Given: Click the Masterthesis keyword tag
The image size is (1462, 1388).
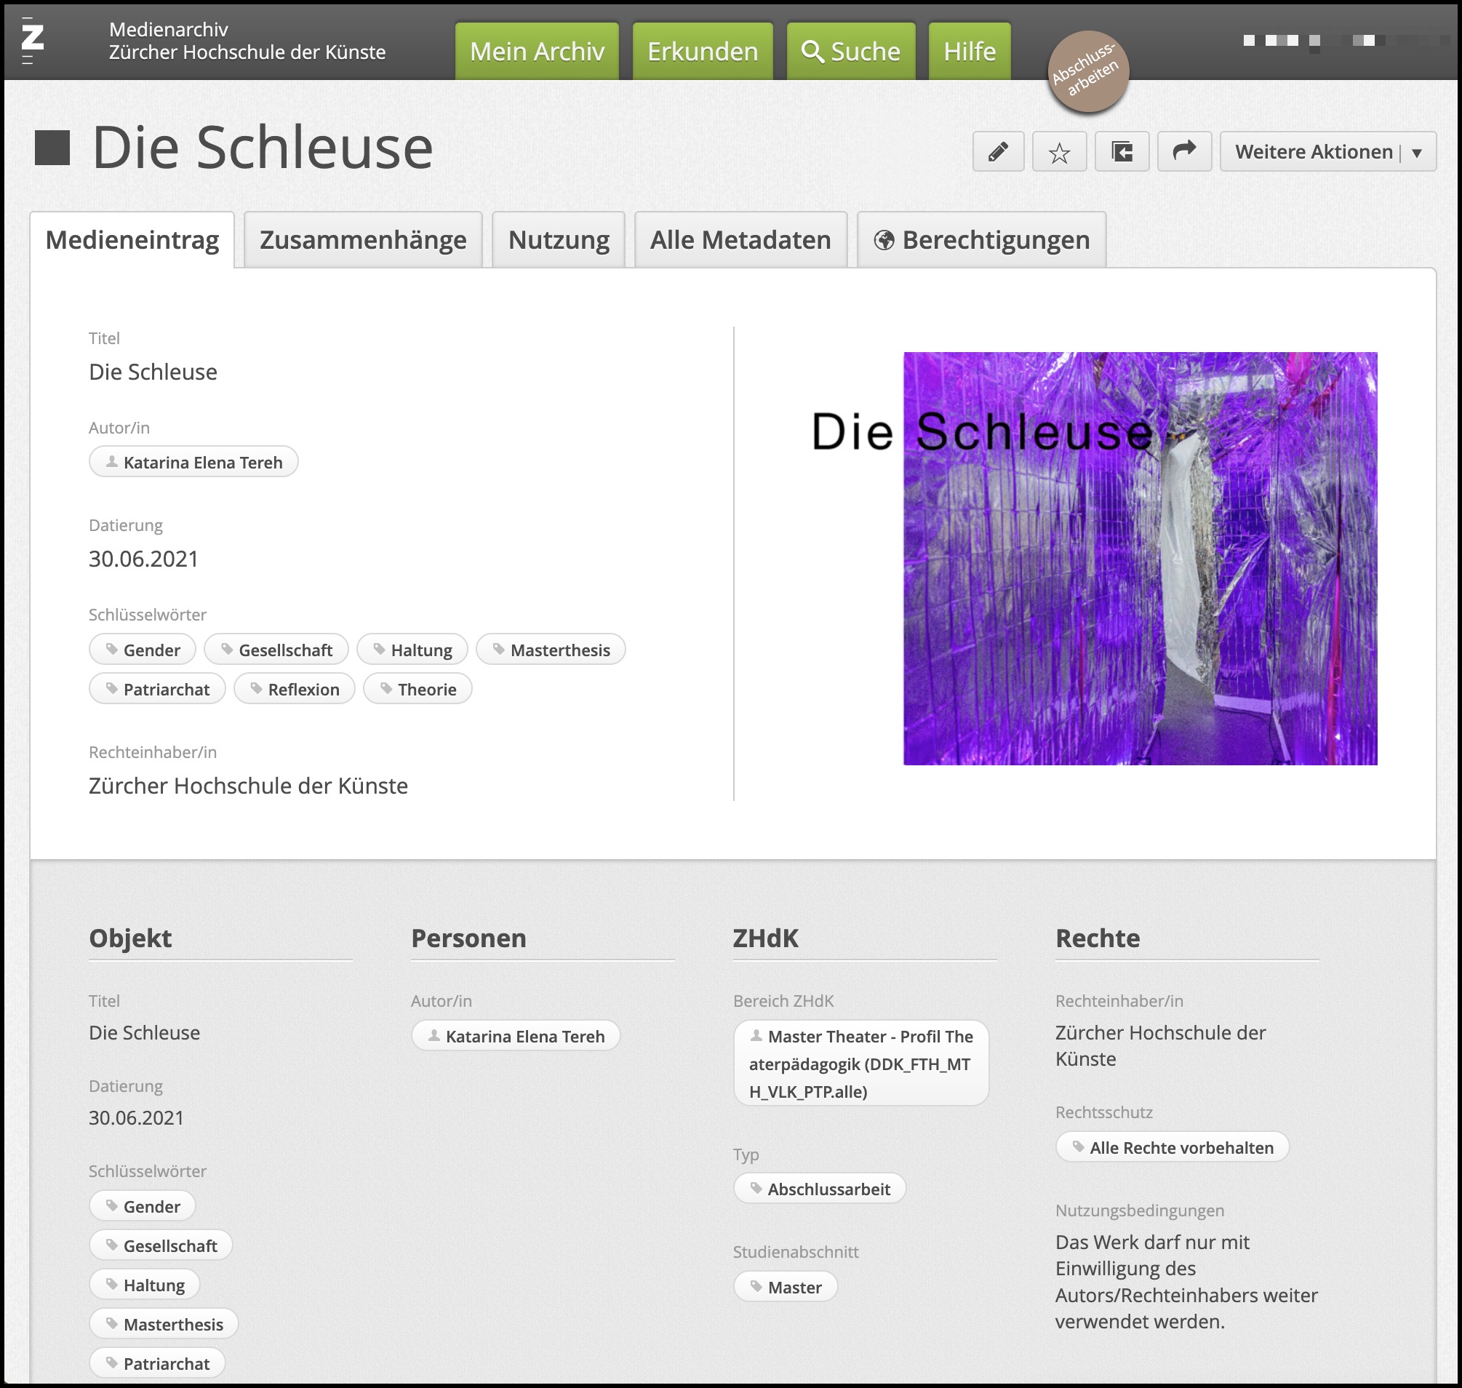Looking at the screenshot, I should click(551, 650).
